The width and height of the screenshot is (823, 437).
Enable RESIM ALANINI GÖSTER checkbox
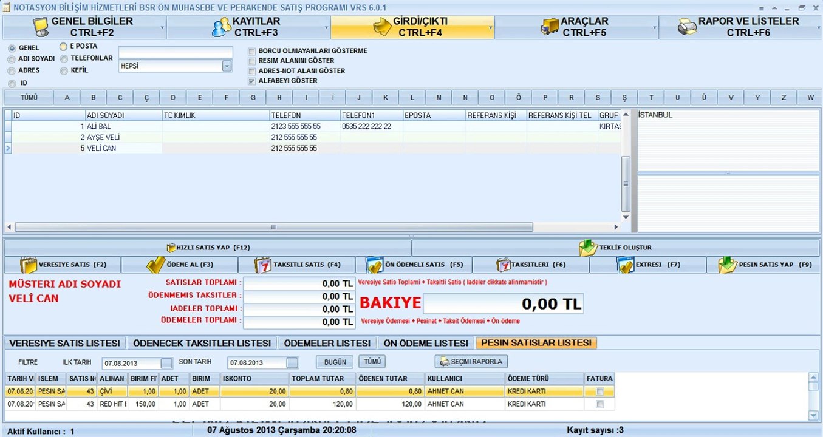[x=252, y=61]
